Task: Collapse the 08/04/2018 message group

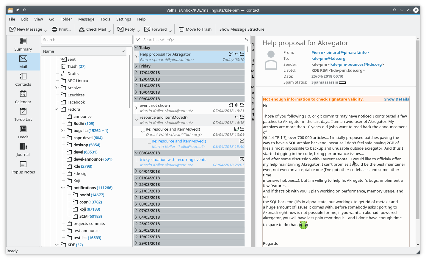Action: point(136,153)
